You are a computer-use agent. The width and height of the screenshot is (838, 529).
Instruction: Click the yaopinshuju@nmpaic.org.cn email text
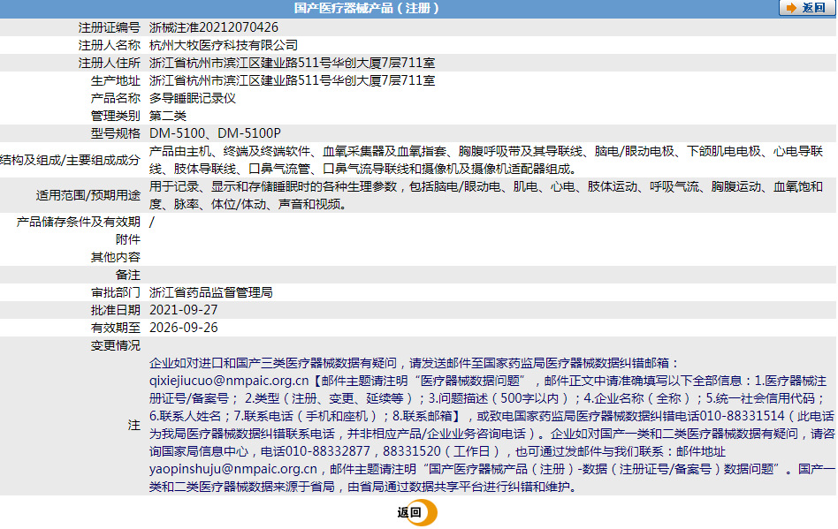(233, 469)
